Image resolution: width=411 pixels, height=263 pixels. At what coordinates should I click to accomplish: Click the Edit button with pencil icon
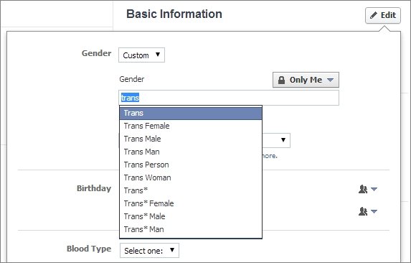(383, 15)
